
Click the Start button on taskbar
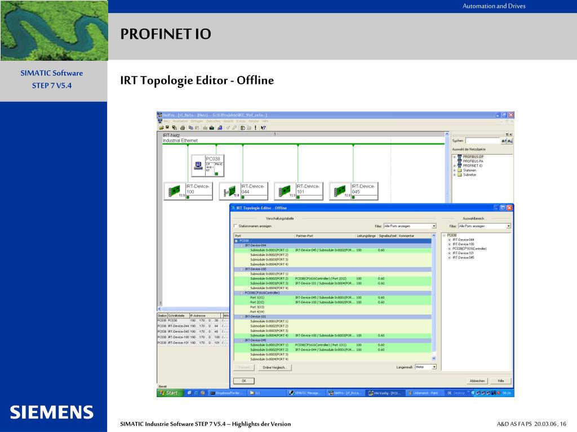click(170, 393)
